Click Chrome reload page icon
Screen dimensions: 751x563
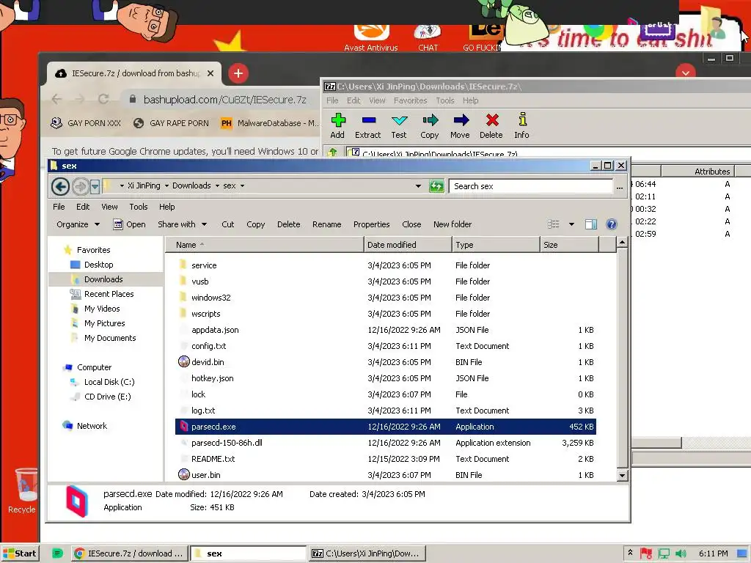point(103,99)
